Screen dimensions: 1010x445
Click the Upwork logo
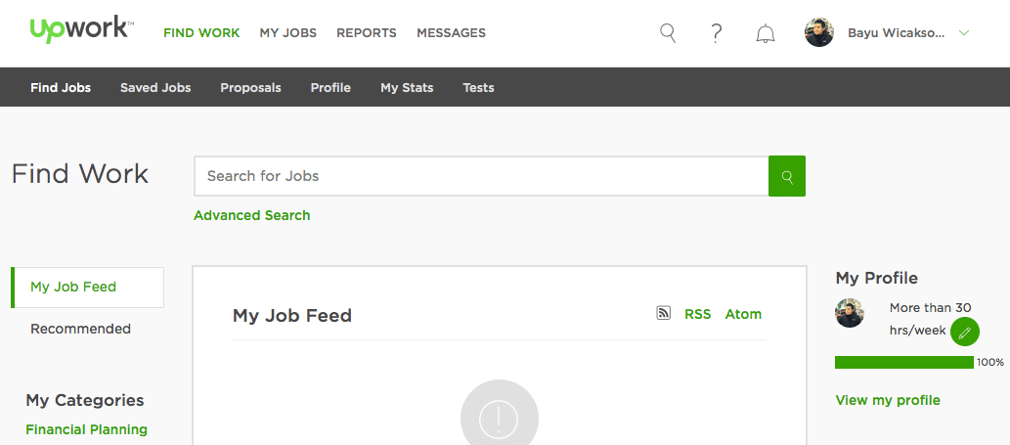[x=81, y=30]
